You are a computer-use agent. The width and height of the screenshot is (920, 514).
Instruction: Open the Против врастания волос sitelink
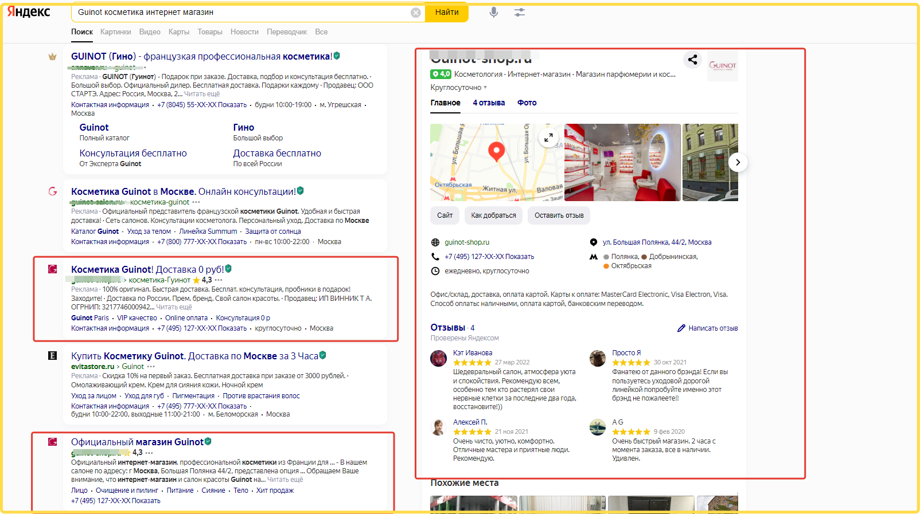(261, 396)
